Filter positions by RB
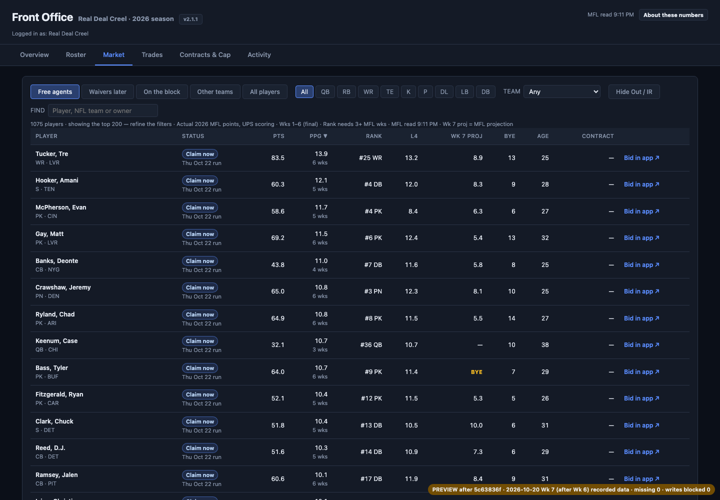This screenshot has width=720, height=500. tap(346, 92)
